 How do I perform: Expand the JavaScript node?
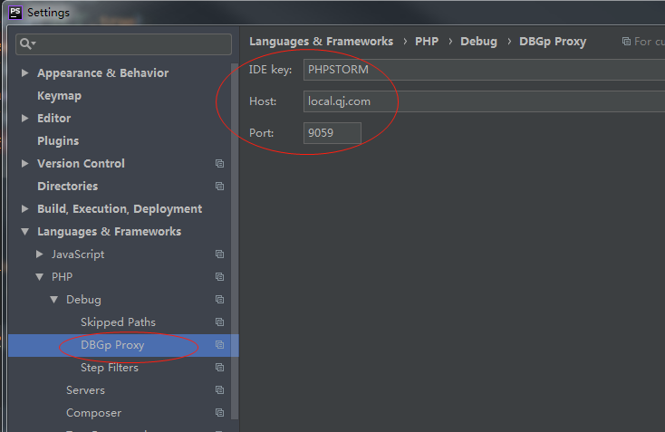click(x=40, y=254)
